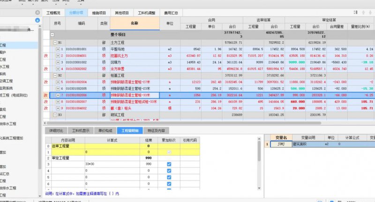Click the 改 marker on row 010301002007

pos(46,102)
